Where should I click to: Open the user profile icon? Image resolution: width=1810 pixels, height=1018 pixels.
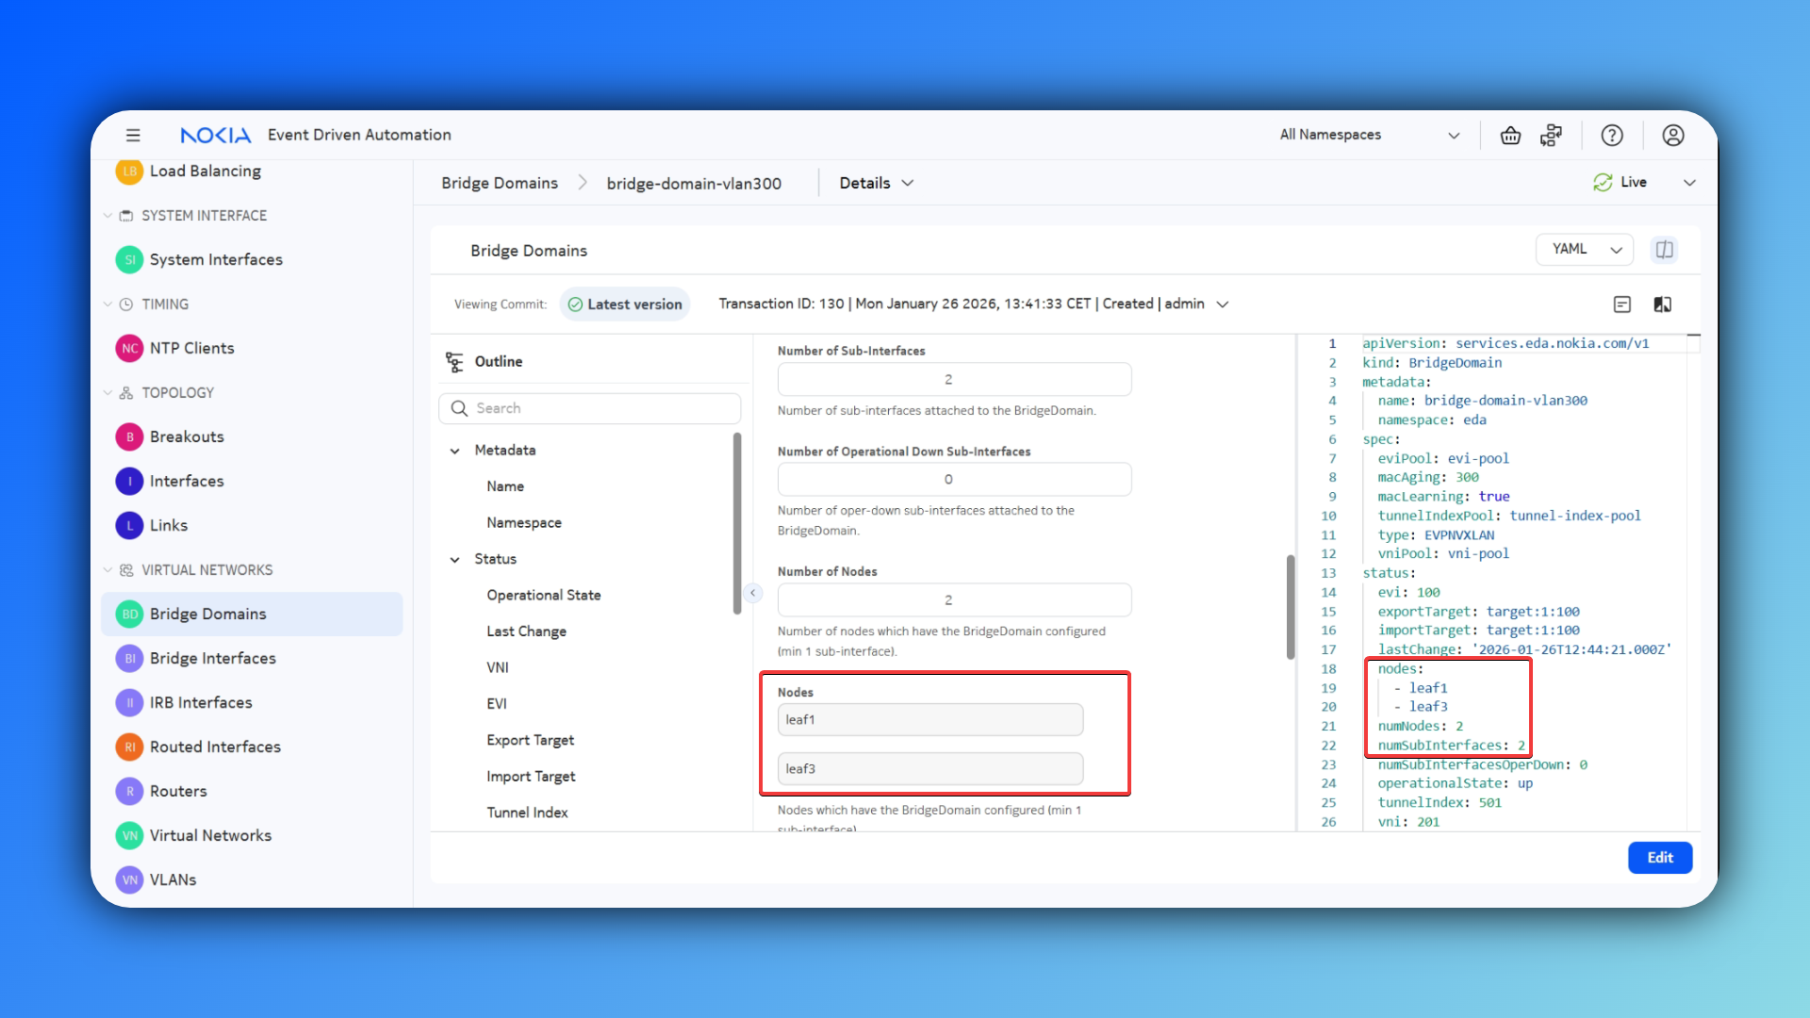click(1672, 135)
